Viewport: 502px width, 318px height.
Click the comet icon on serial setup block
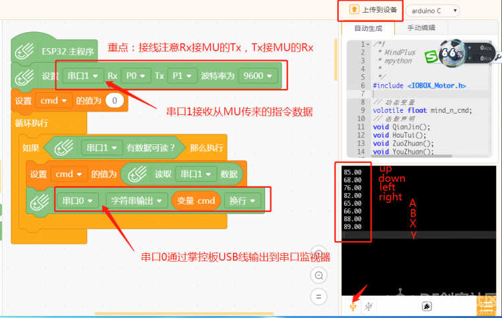click(24, 76)
